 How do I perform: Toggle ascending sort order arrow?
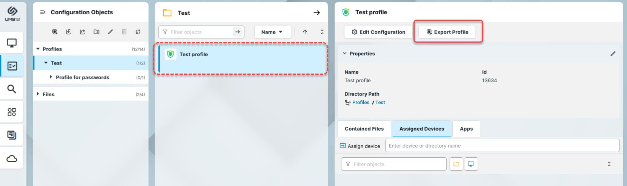click(x=305, y=32)
